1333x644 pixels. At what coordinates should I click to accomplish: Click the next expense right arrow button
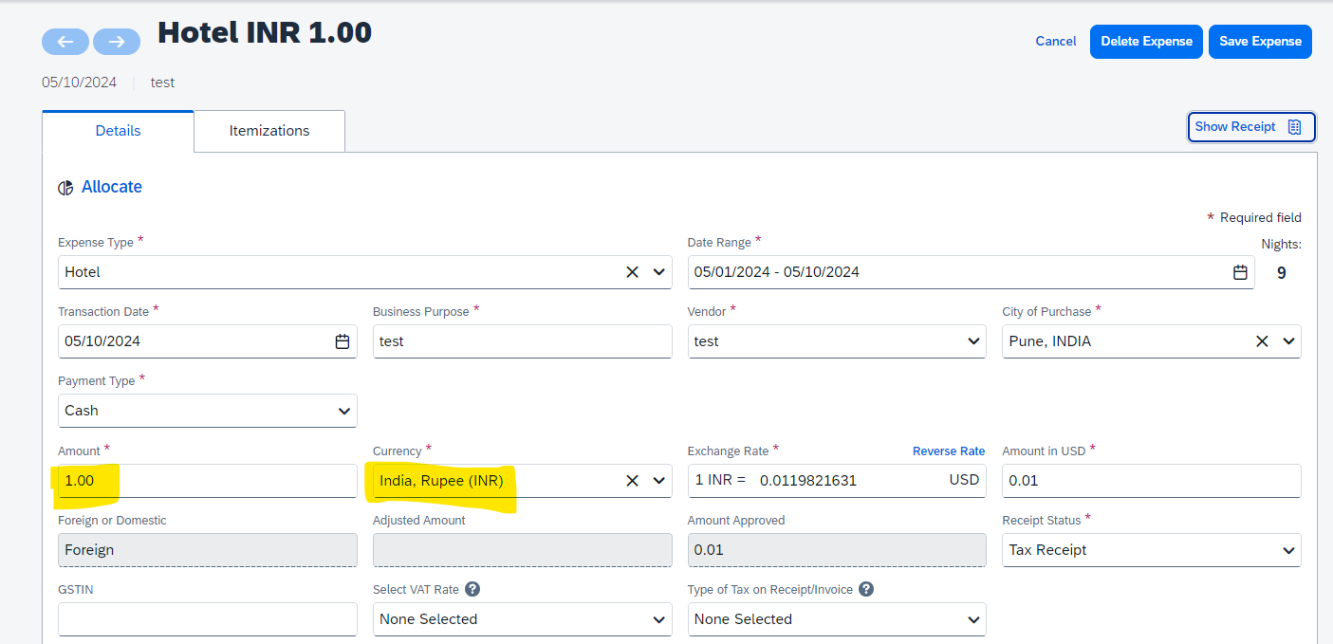coord(117,42)
